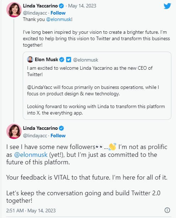Open Linda Yaccarino's top profile picture
This screenshot has height=218, width=176.
pyautogui.click(x=14, y=10)
